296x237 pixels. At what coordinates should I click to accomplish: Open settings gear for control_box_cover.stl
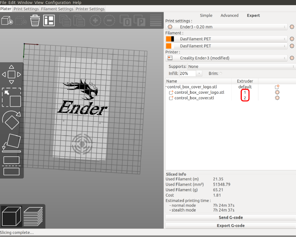[277, 98]
